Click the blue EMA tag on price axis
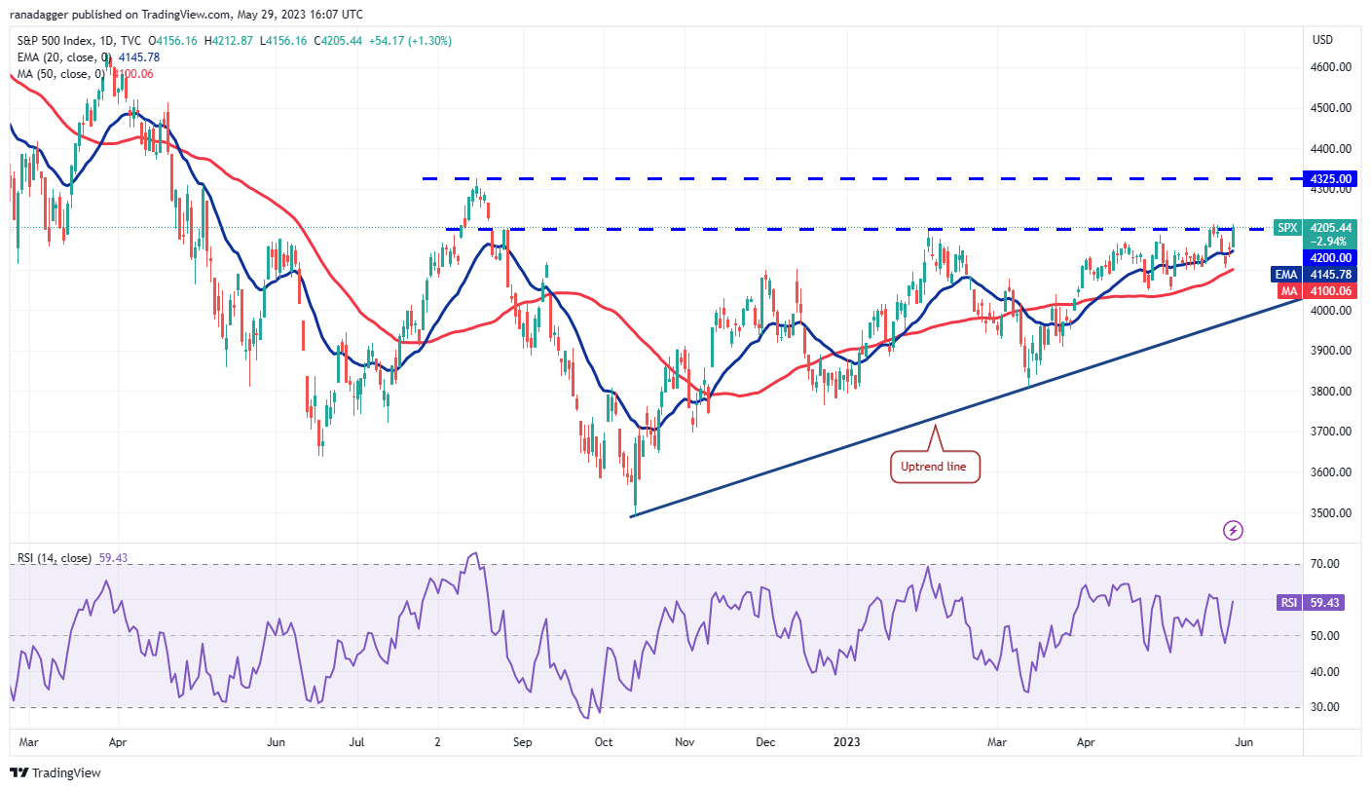 click(x=1287, y=275)
